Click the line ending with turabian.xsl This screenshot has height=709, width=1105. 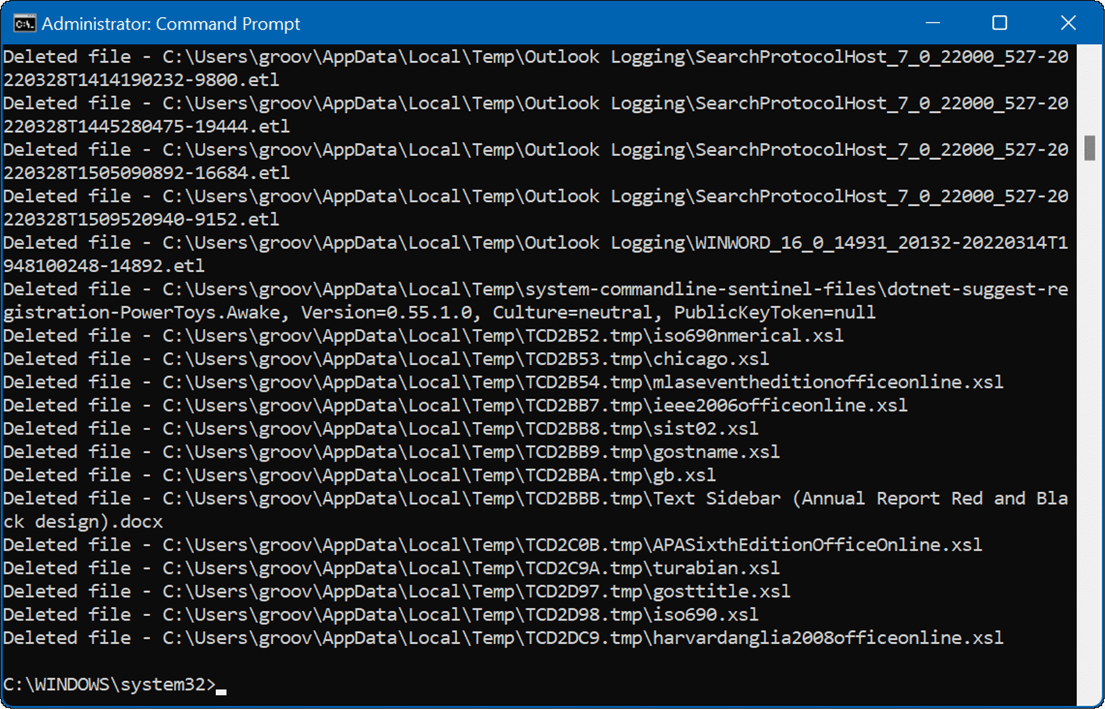click(x=391, y=568)
